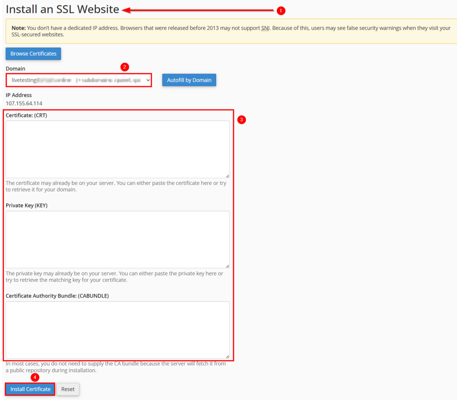Click the IP address 107.155.64.114 text
The height and width of the screenshot is (400, 457).
24,103
